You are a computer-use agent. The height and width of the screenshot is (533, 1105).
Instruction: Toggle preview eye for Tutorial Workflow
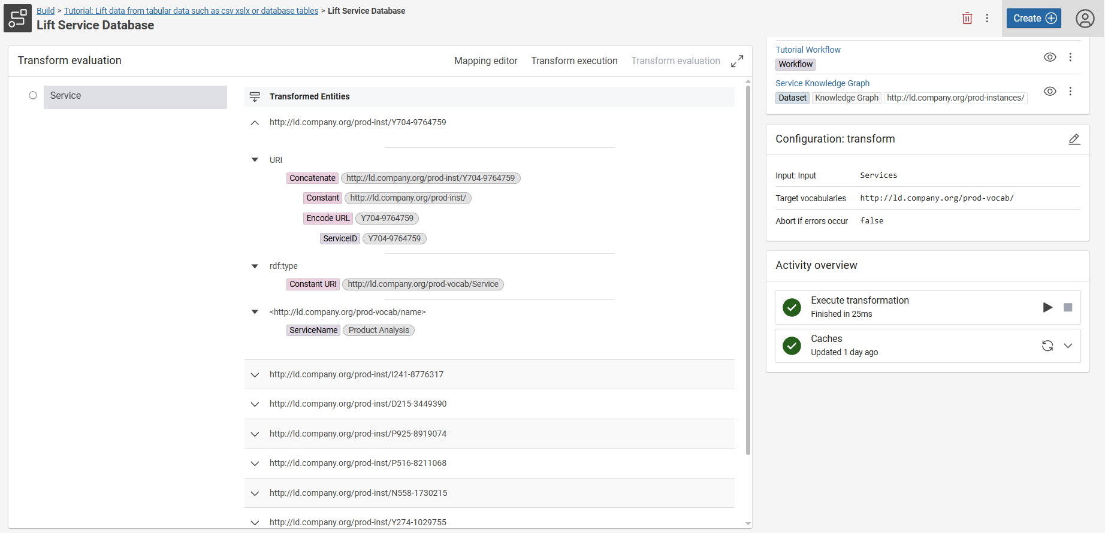pyautogui.click(x=1050, y=57)
